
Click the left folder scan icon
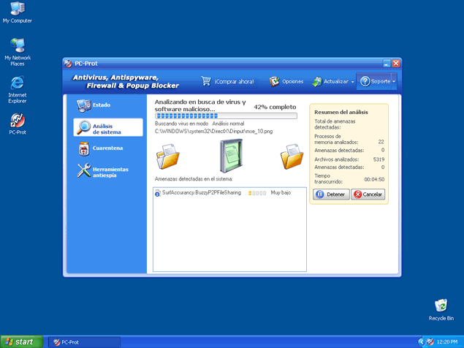(167, 156)
